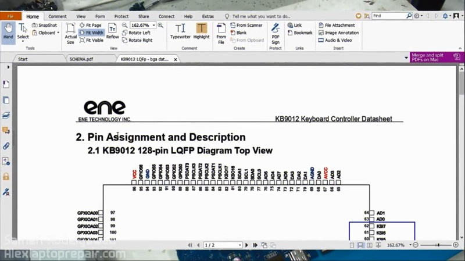Rotate the page left
The height and width of the screenshot is (261, 465).
[x=136, y=33]
